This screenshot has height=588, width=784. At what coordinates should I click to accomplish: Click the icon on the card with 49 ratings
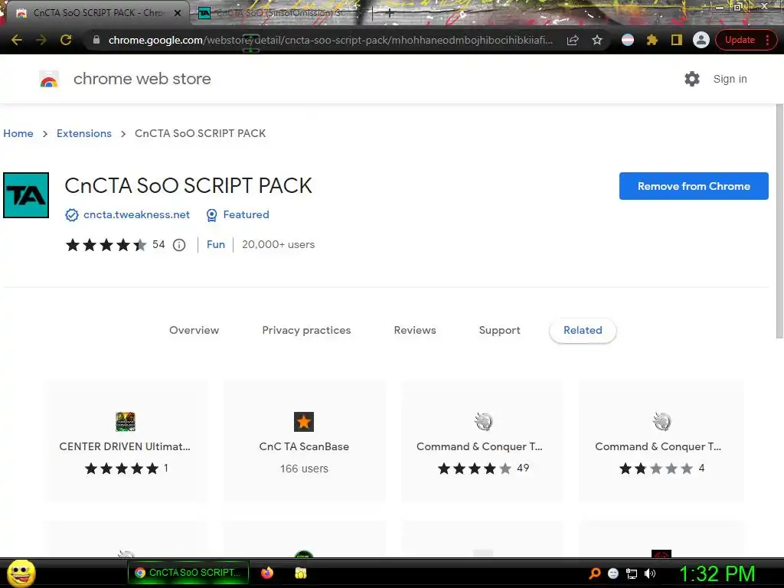(x=483, y=422)
